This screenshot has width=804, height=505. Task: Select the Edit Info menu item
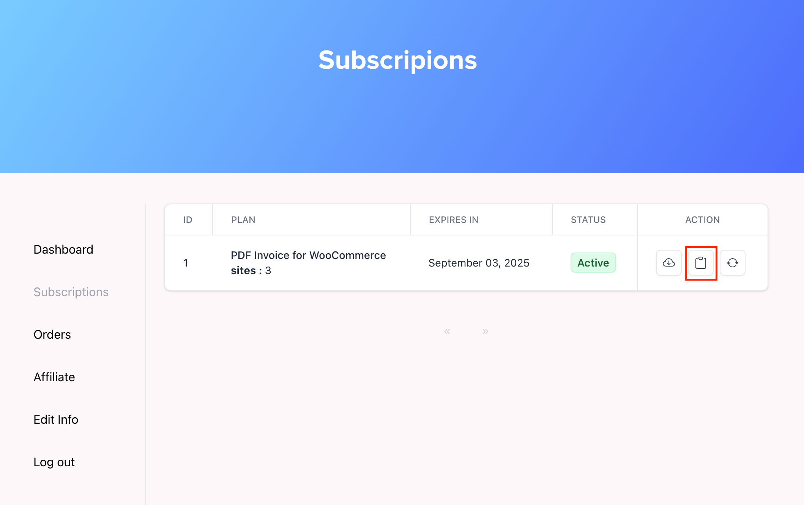coord(57,420)
